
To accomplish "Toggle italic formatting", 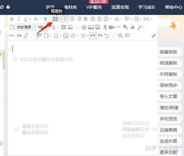I will [19, 19].
